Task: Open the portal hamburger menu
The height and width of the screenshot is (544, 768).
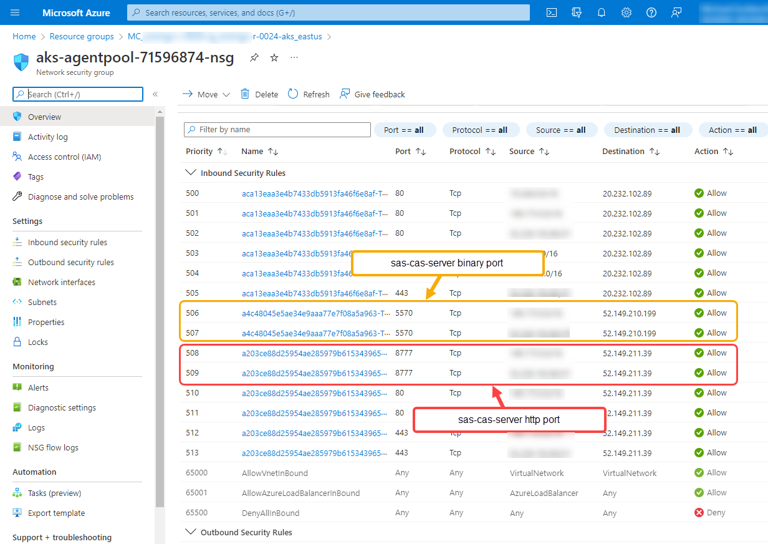Action: tap(15, 12)
